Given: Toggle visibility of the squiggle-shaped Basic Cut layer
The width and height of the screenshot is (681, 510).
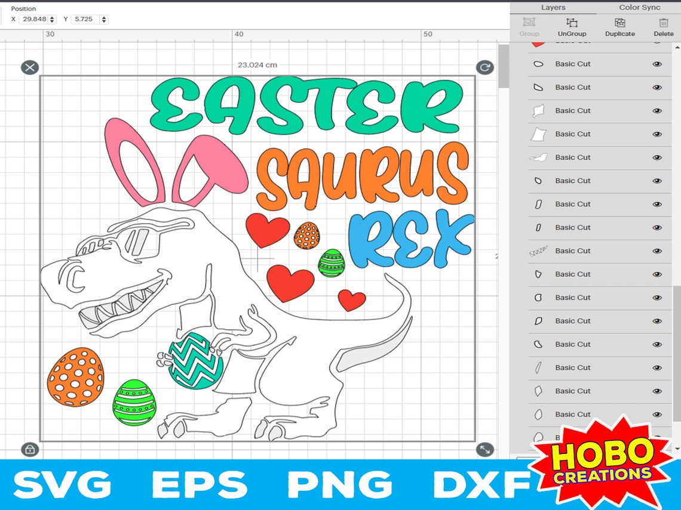Looking at the screenshot, I should 658,251.
